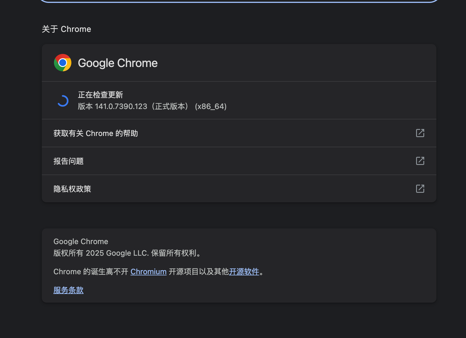Open the Chromium project link
The image size is (466, 338).
click(x=148, y=272)
